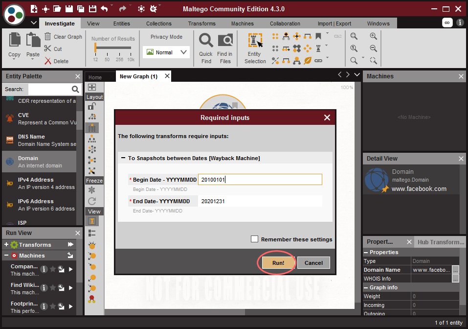This screenshot has height=329, width=468.
Task: Click the Freeze layout snowflake icon
Action: pos(92,190)
